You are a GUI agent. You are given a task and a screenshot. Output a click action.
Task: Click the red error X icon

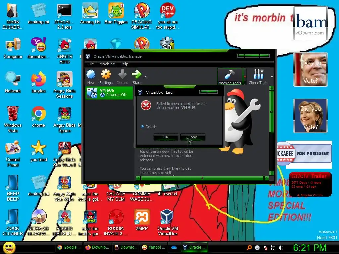point(146,106)
